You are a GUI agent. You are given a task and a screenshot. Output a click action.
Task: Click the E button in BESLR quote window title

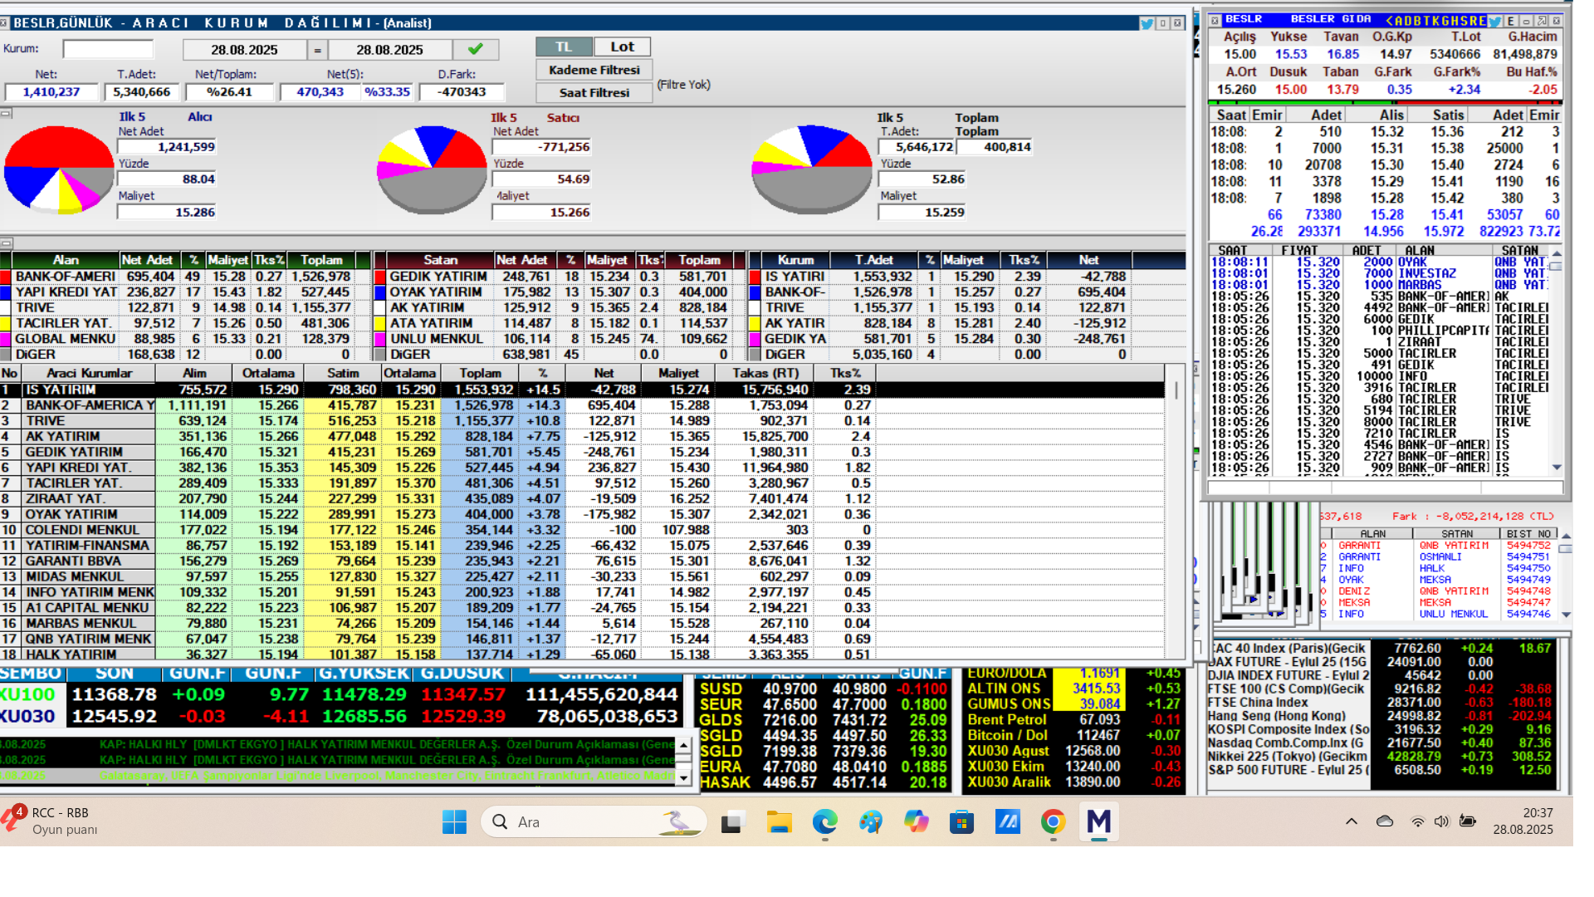click(1510, 21)
